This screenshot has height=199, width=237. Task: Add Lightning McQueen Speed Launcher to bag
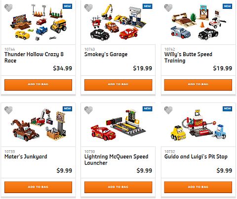coord(118,187)
